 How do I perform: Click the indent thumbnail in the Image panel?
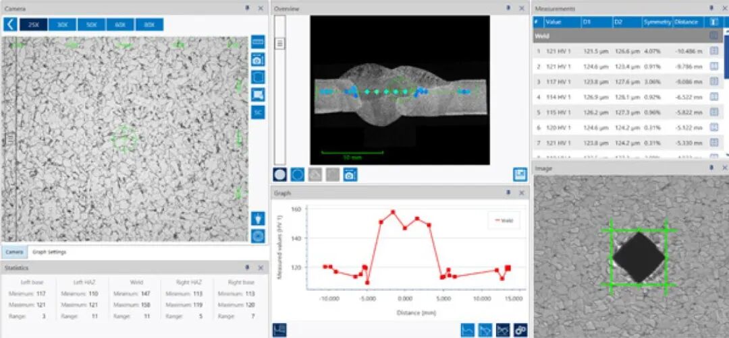[639, 257]
